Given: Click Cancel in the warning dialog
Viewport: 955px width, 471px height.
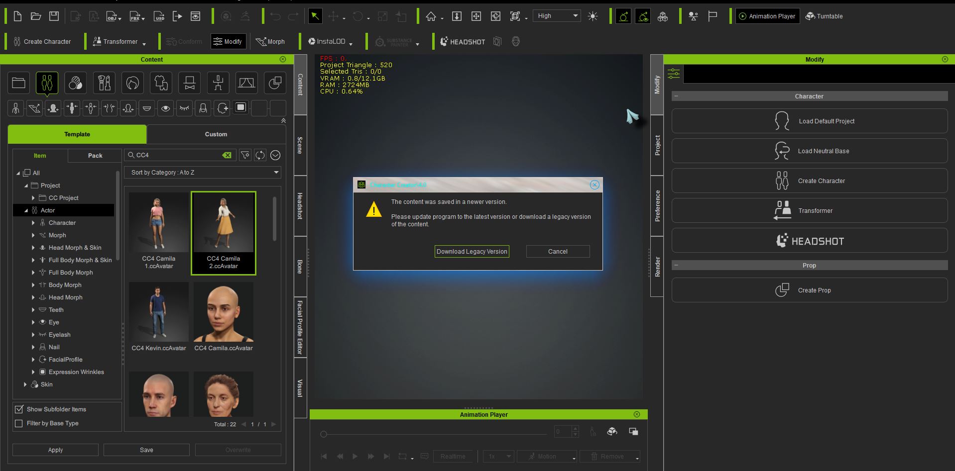Looking at the screenshot, I should tap(558, 252).
